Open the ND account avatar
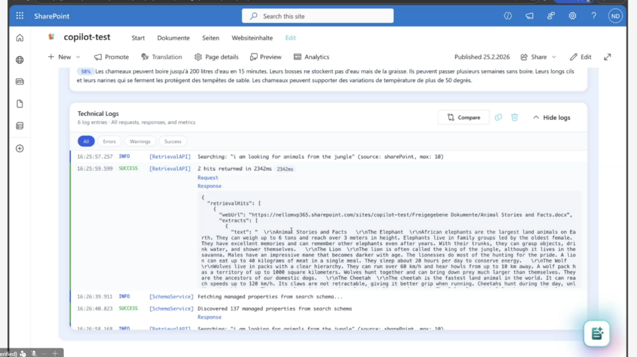The height and width of the screenshot is (357, 637). click(x=615, y=16)
